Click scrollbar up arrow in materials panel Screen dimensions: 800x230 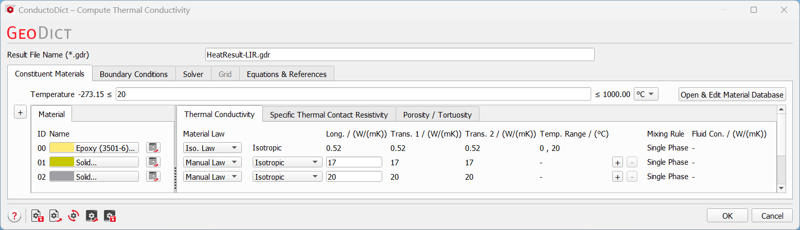click(x=781, y=109)
